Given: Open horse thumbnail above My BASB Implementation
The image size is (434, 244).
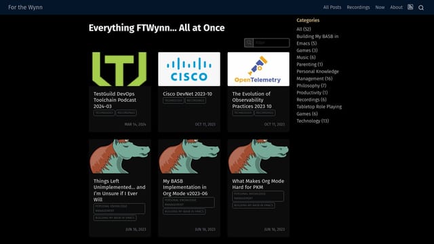Looking at the screenshot, I should [189, 157].
